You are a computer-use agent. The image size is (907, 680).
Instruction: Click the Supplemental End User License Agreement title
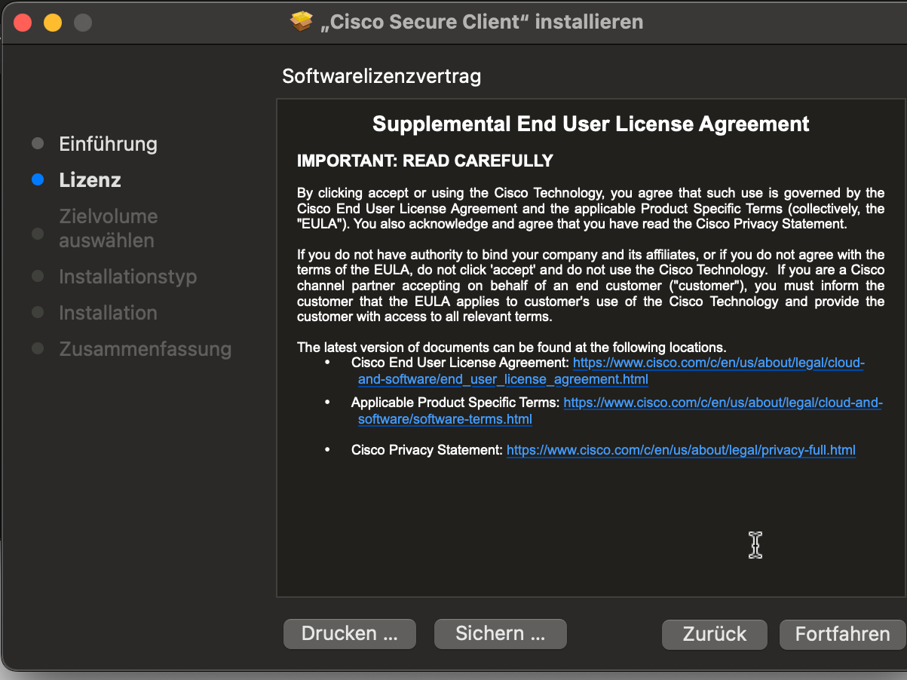point(590,124)
